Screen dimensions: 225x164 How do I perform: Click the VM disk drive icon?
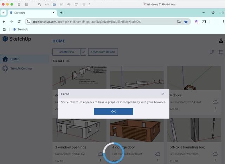tap(54, 4)
